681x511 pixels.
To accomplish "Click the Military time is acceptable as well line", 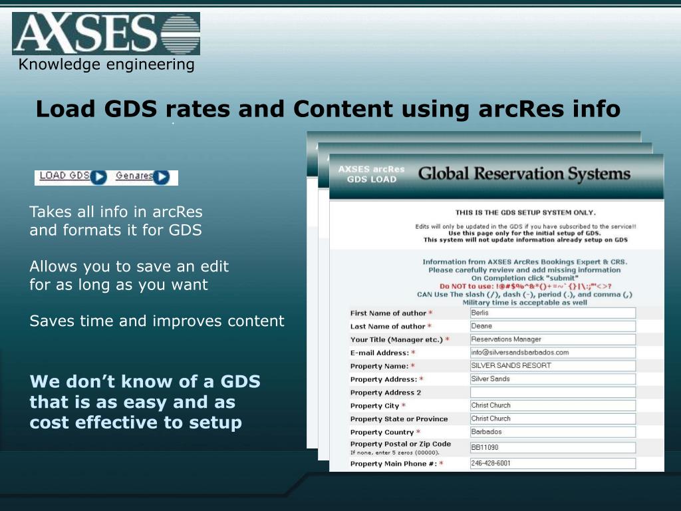I will click(525, 303).
